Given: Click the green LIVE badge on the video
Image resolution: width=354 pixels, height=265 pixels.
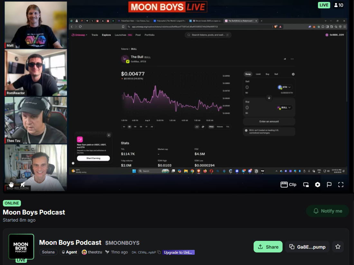Looking at the screenshot, I should (x=324, y=5).
